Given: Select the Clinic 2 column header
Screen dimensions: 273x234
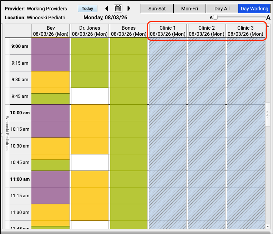Looking at the screenshot, I should (207, 31).
